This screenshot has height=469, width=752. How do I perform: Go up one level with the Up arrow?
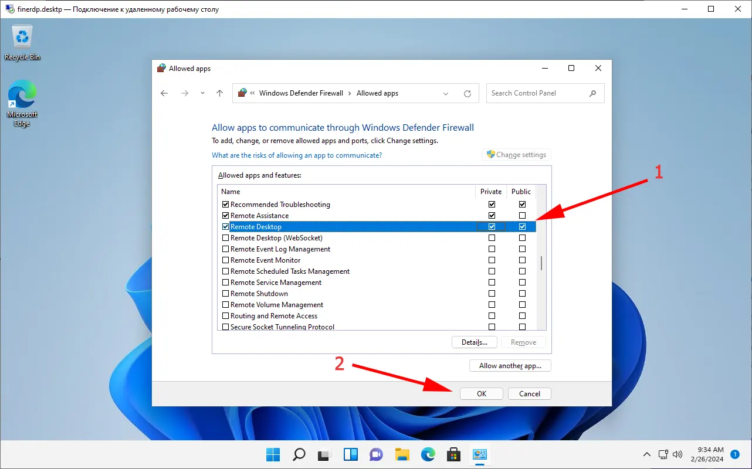point(219,93)
